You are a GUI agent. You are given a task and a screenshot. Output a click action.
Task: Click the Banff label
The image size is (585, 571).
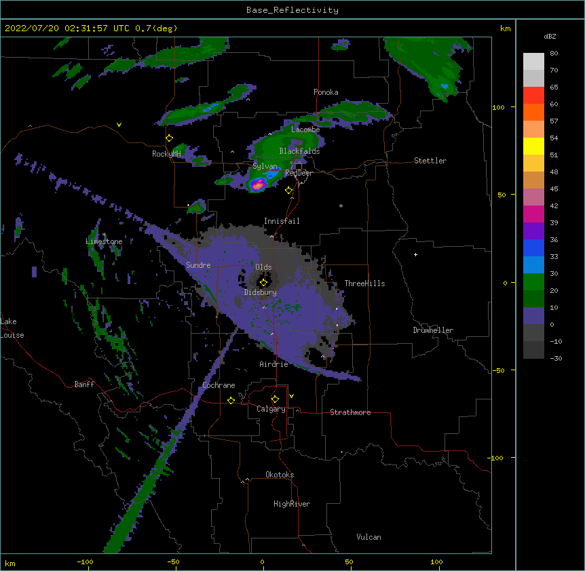coord(84,385)
